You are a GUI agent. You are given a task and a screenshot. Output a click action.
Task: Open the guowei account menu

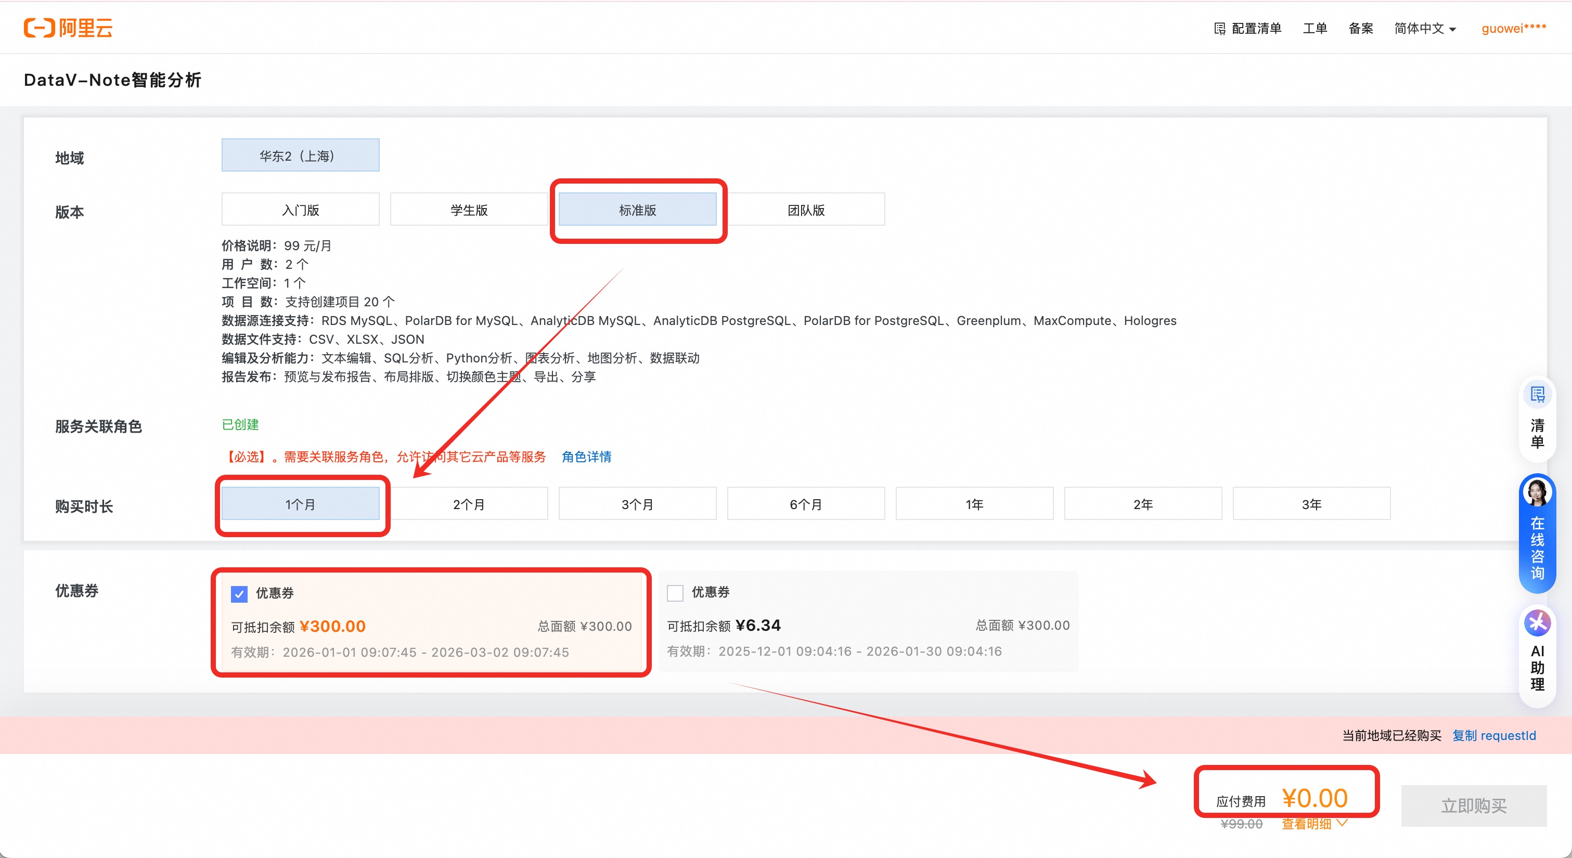tap(1513, 29)
